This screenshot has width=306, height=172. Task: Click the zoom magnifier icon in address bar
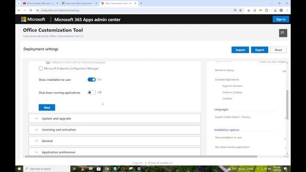[235, 11]
